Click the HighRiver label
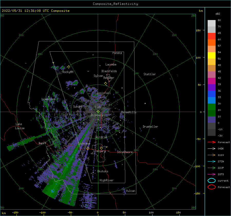231x216 pixels. pyautogui.click(x=106, y=180)
